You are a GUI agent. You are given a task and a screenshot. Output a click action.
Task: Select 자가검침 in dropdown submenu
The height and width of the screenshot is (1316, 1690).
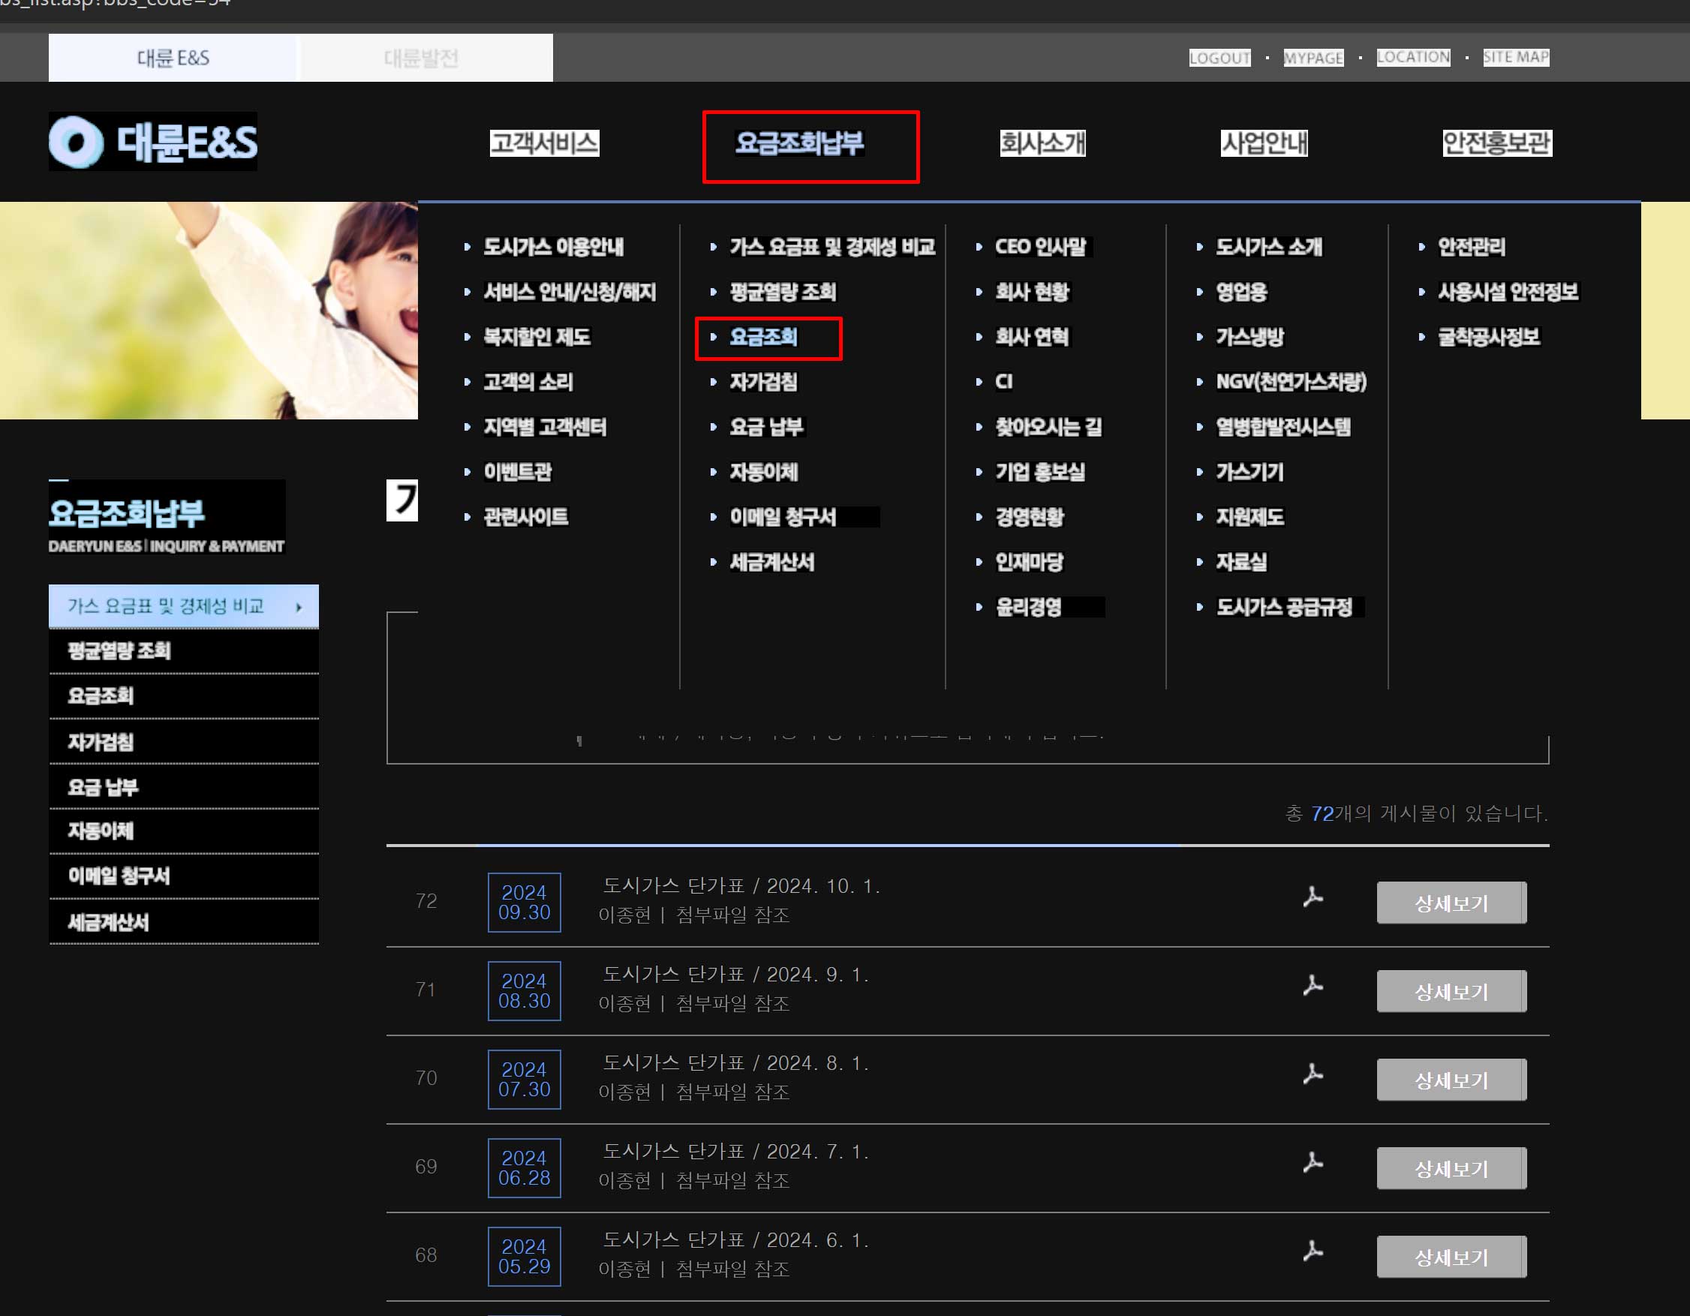point(763,382)
